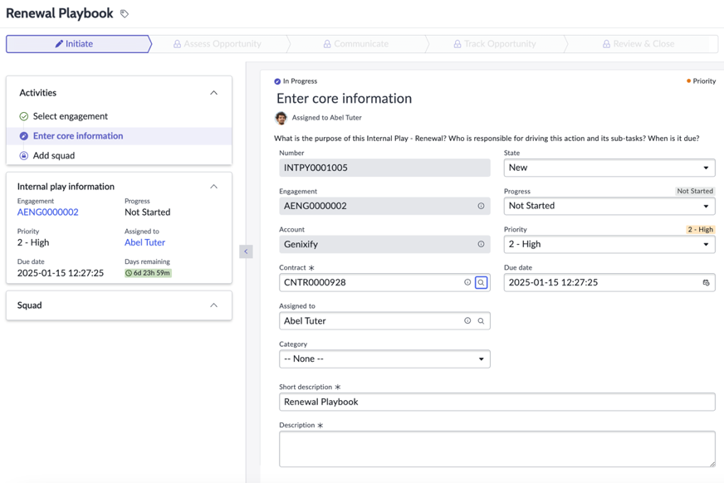
Task: Click the 6d 23h 59m days remaining badge
Action: [148, 273]
